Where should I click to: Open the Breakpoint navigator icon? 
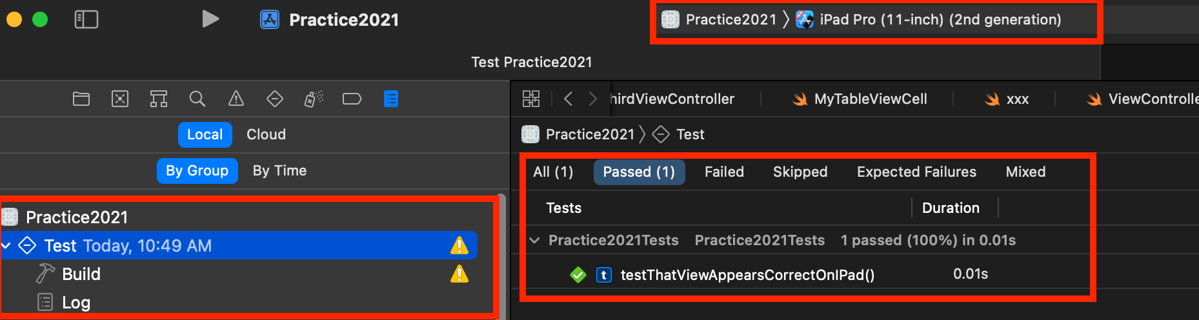pyautogui.click(x=352, y=99)
